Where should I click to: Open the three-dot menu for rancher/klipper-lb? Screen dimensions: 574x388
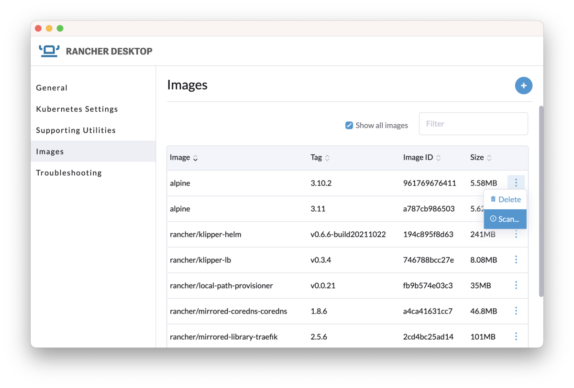point(516,259)
